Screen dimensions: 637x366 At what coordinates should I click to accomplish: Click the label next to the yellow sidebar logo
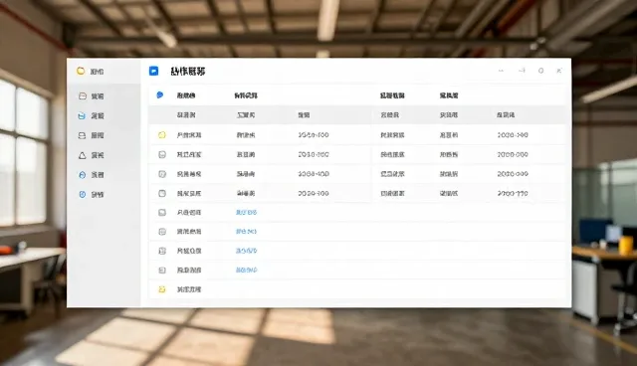[x=97, y=72]
